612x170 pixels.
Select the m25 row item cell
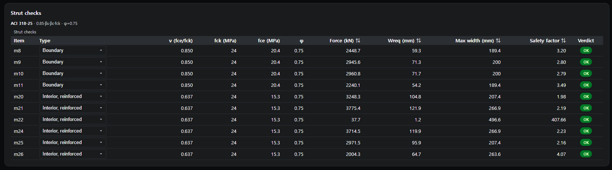click(x=19, y=143)
